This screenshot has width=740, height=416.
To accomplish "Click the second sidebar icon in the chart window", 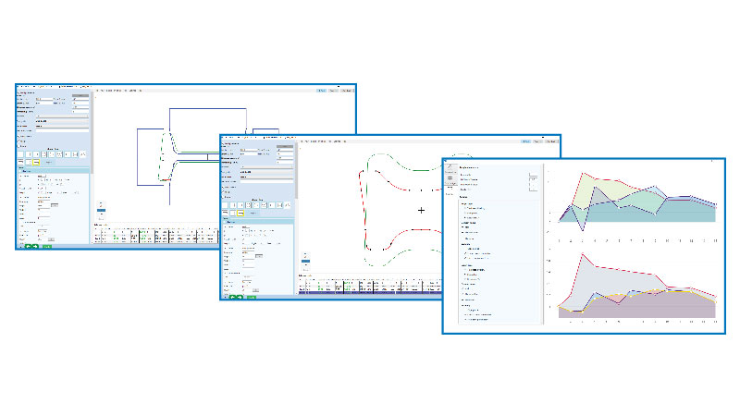I will coord(449,176).
